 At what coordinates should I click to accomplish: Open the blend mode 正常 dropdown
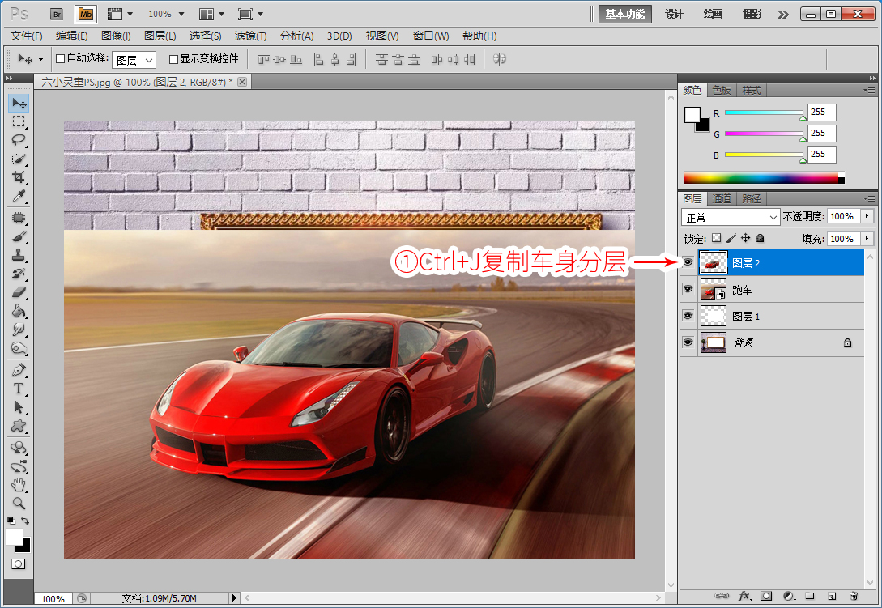(730, 217)
